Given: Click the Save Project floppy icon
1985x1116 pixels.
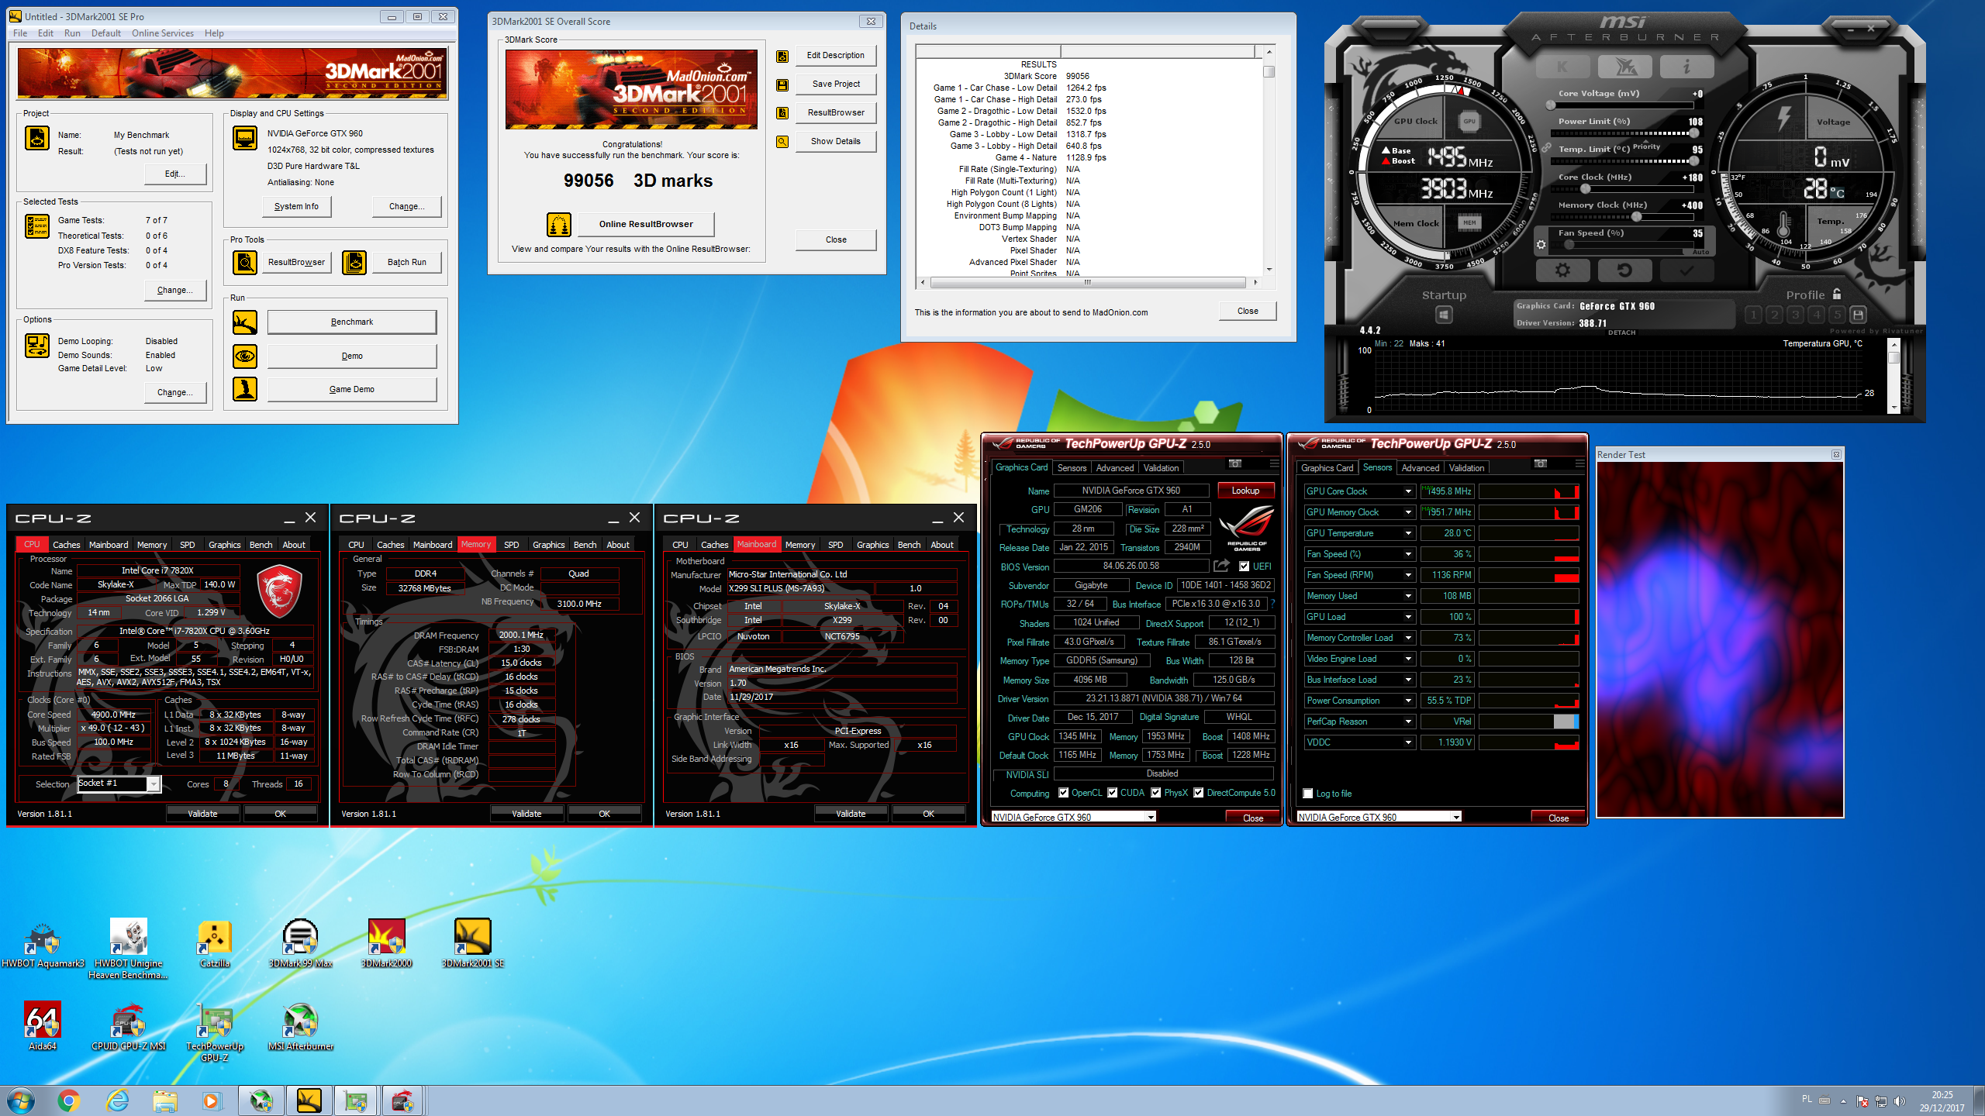Looking at the screenshot, I should click(782, 84).
